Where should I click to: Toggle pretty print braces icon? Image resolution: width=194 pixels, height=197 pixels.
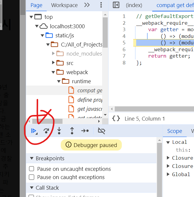116,118
